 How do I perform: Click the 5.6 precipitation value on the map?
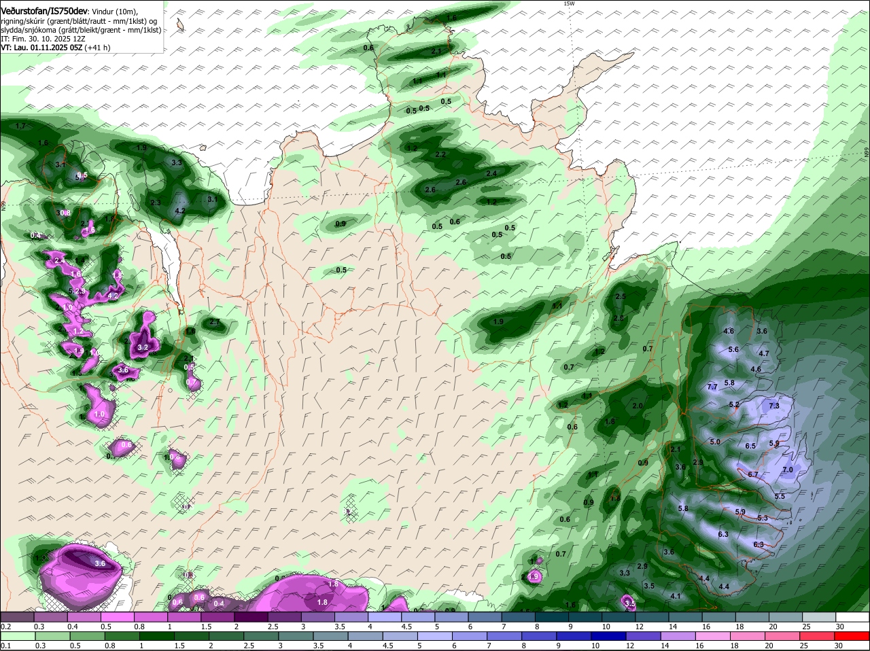[733, 349]
